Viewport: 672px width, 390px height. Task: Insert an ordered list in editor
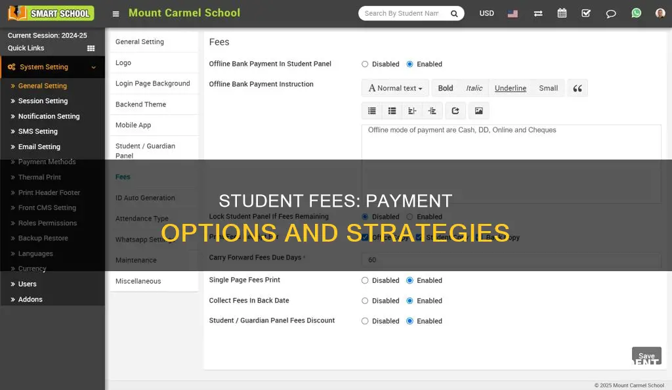point(392,111)
